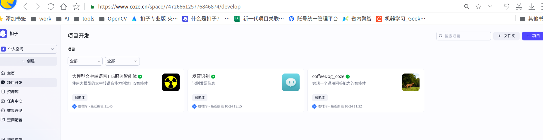Viewport: 543px width, 140px height.
Task: Click the favorites star icon right of URL
Action: click(478, 6)
